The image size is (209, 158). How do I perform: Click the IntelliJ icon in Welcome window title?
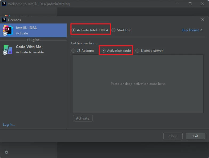[x=4, y=4]
